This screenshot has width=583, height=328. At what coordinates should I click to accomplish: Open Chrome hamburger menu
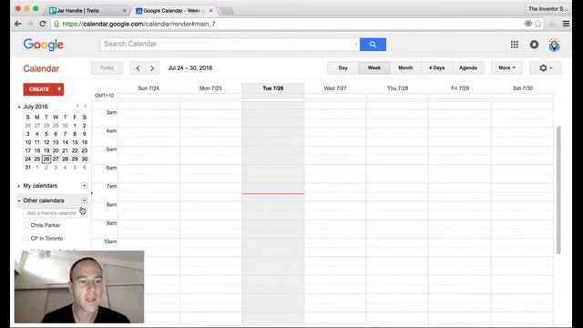[566, 24]
